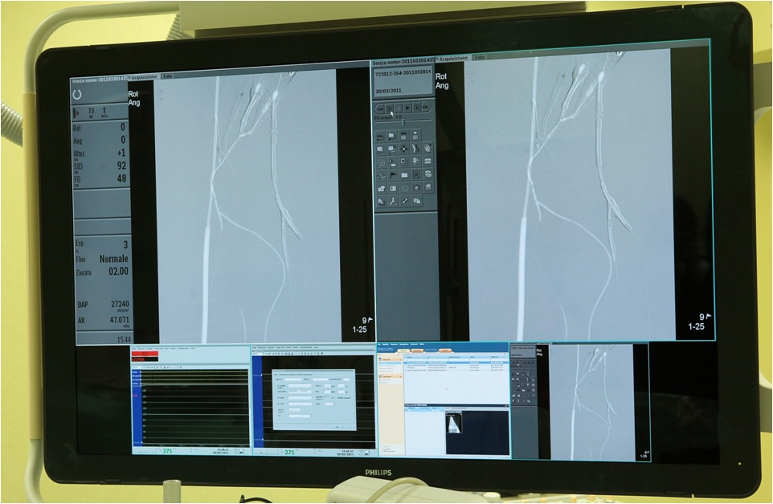
Task: Click the date 30/03/2011 in info box
Action: (388, 91)
